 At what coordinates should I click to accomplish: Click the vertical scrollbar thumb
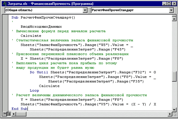(x=174, y=76)
